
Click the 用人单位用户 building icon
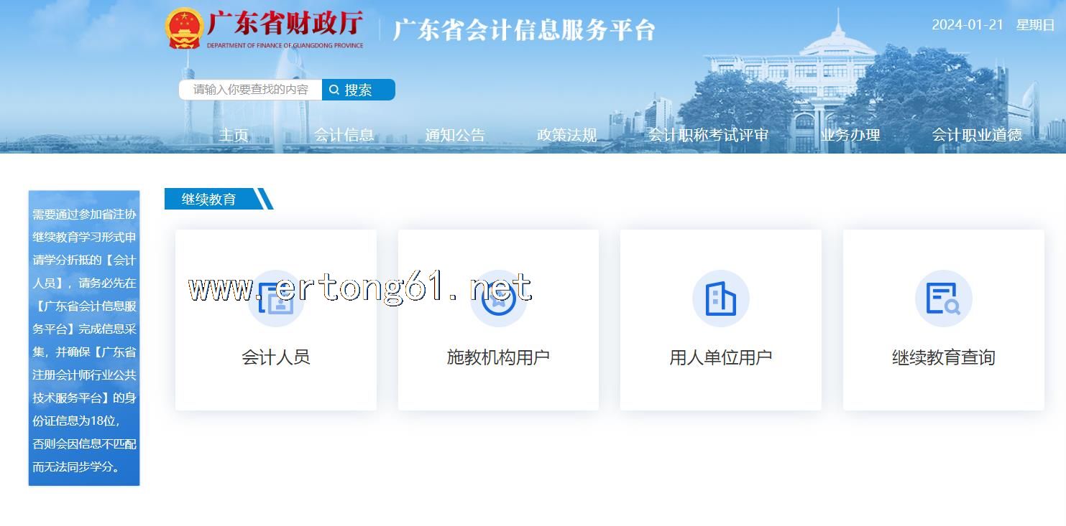tap(720, 299)
